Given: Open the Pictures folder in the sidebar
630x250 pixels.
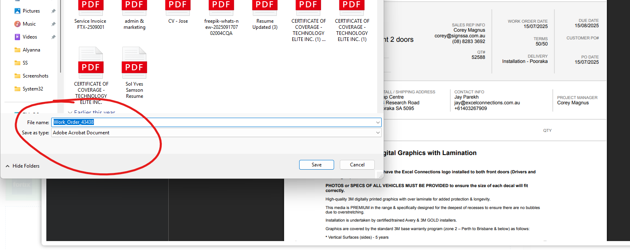Looking at the screenshot, I should pyautogui.click(x=31, y=11).
